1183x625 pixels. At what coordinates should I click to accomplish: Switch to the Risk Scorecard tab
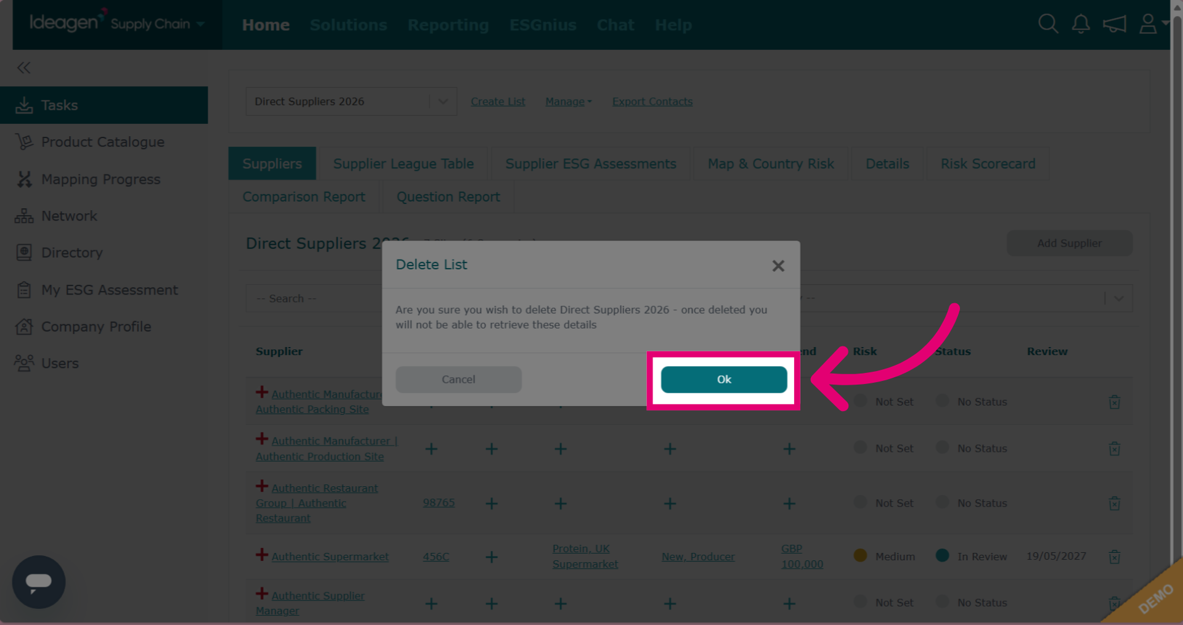tap(988, 164)
